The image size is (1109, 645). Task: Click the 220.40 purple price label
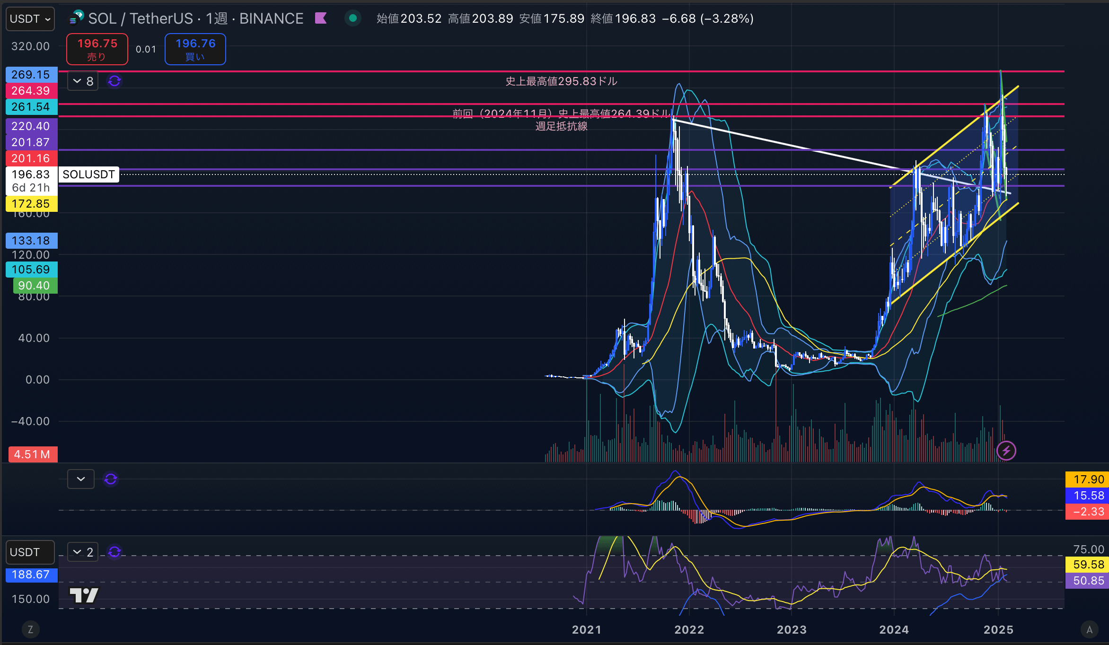31,126
